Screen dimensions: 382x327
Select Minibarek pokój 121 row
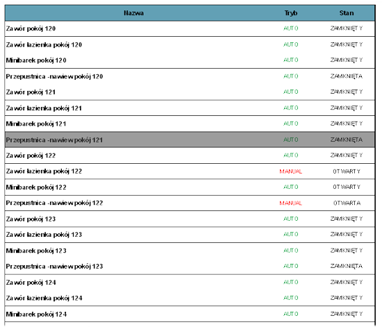tap(190, 124)
